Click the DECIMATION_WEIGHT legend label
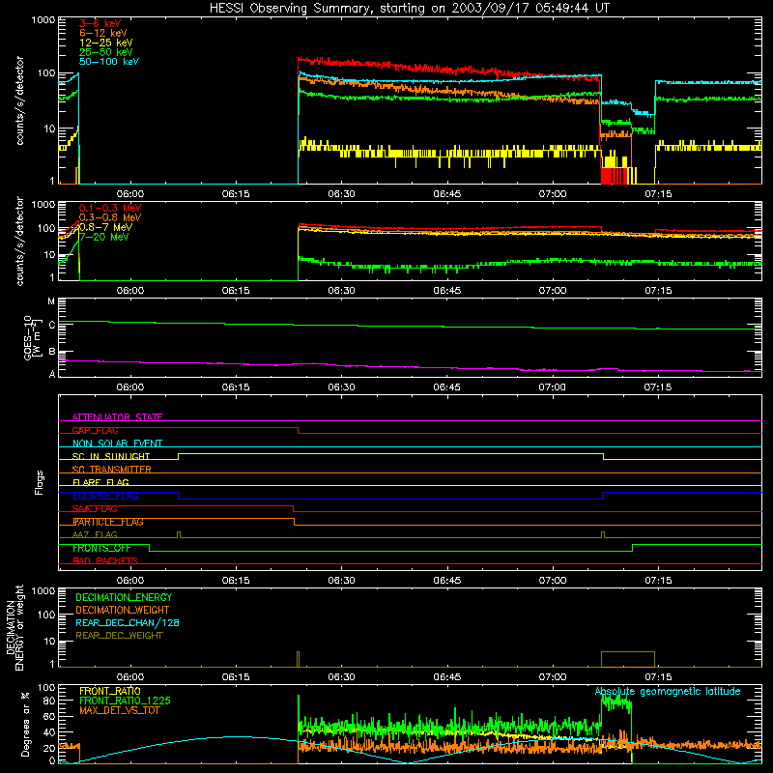 tap(123, 610)
